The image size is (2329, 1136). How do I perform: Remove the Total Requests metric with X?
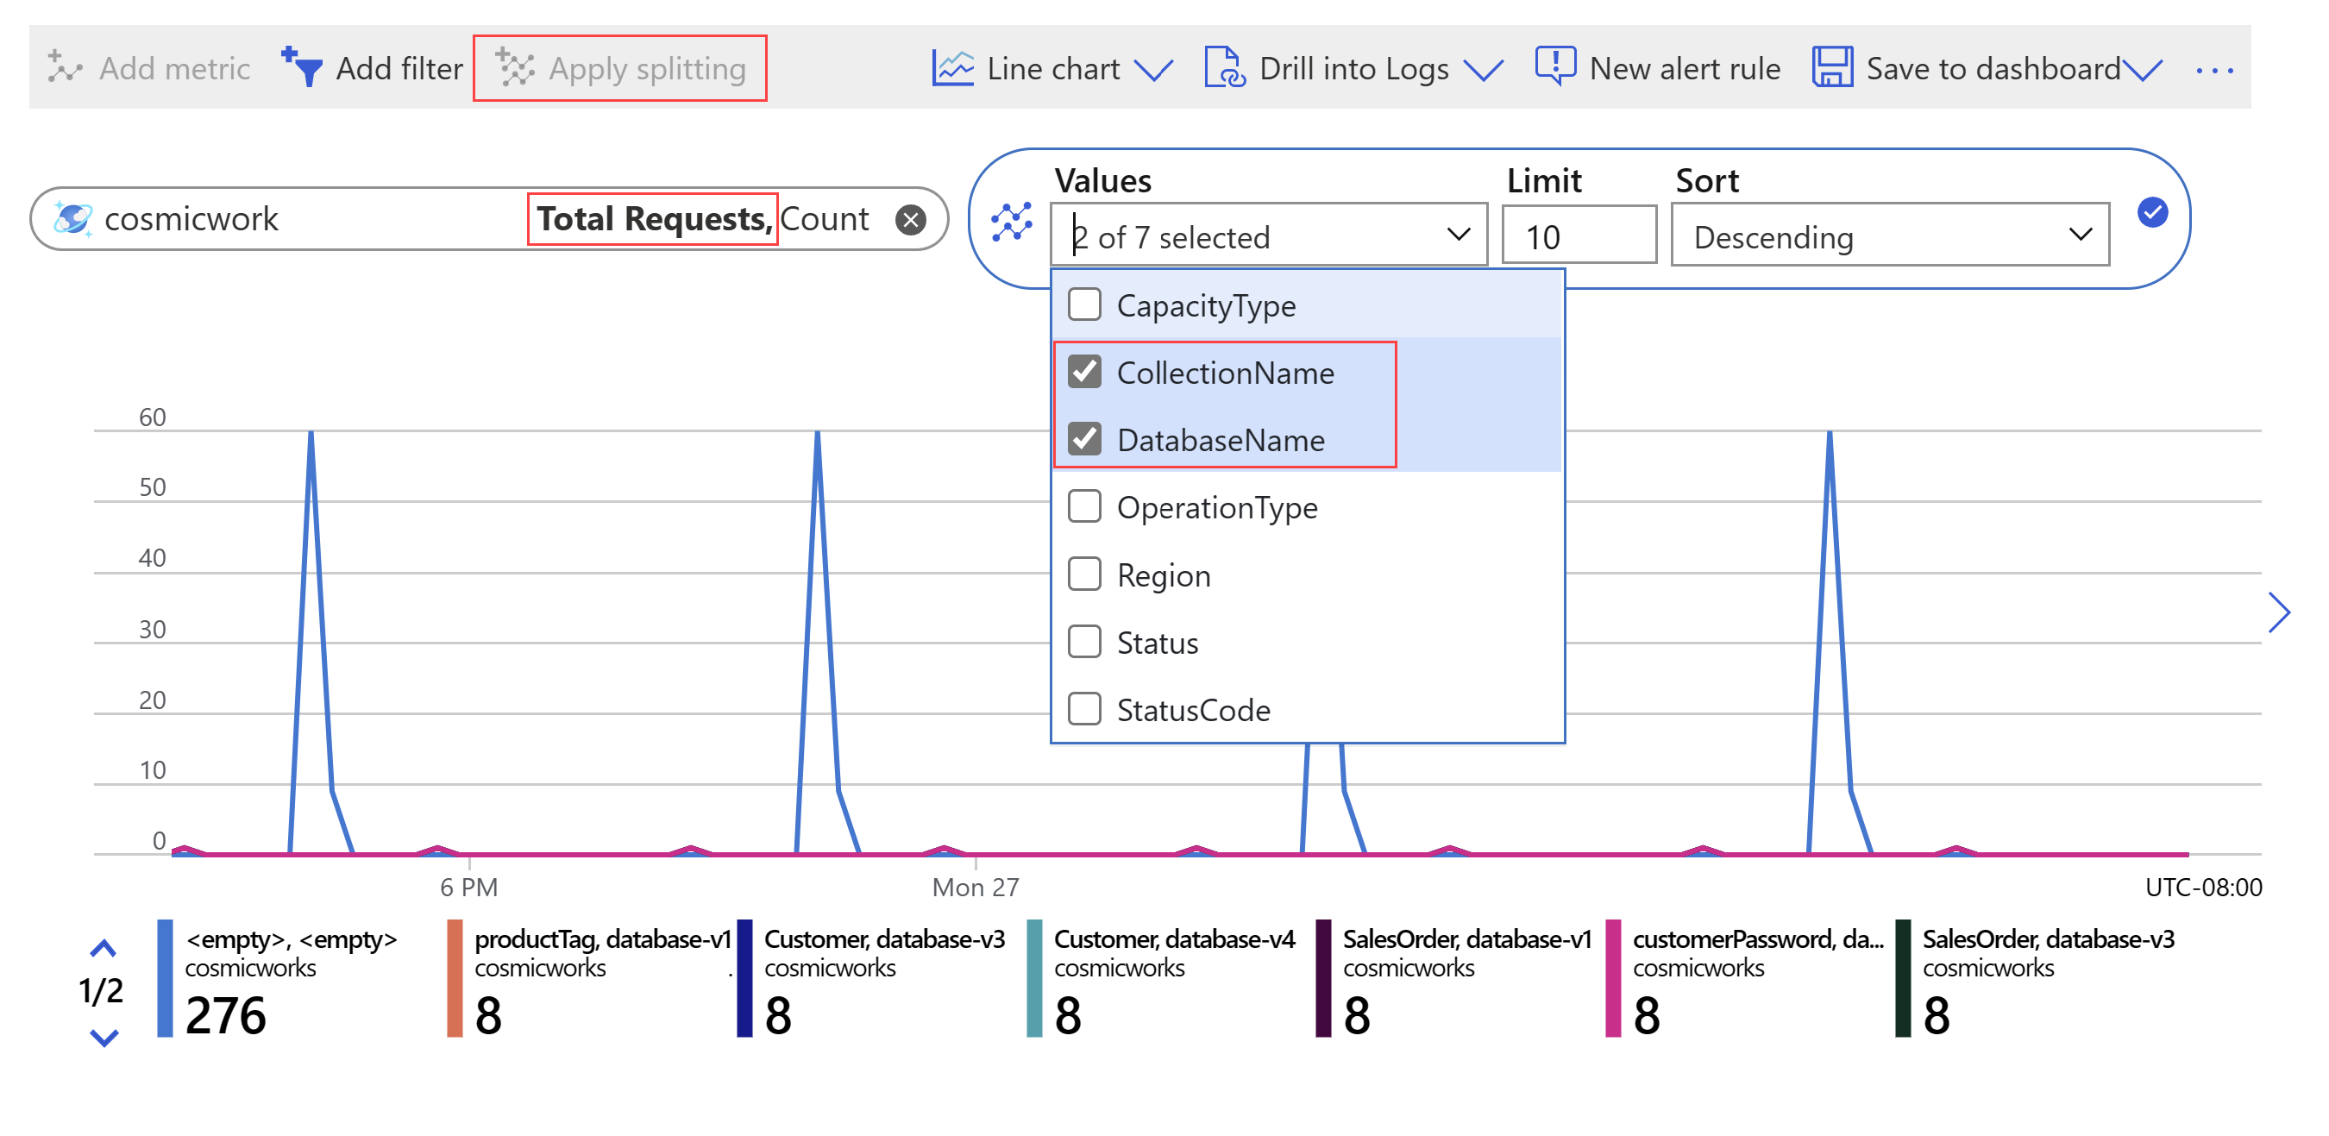[909, 220]
